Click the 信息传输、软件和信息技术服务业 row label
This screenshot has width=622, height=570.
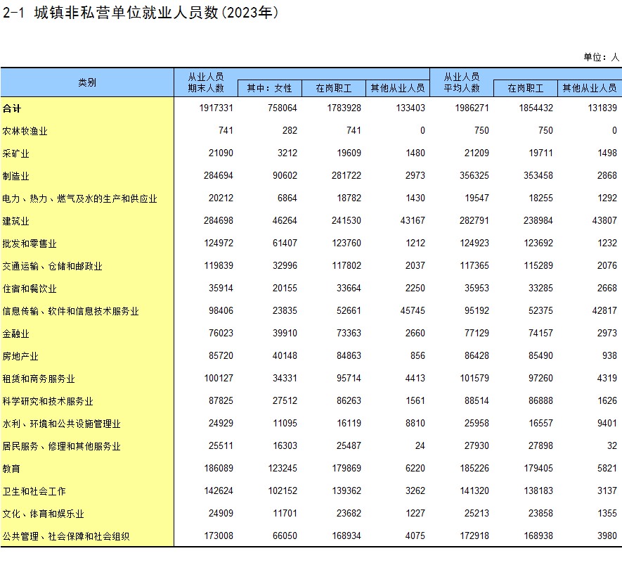[71, 311]
